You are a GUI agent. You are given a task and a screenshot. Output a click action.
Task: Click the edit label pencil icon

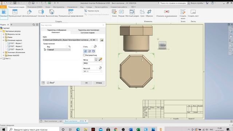pos(100,59)
